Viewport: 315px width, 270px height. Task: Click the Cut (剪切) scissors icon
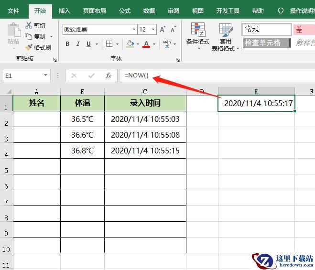click(29, 25)
